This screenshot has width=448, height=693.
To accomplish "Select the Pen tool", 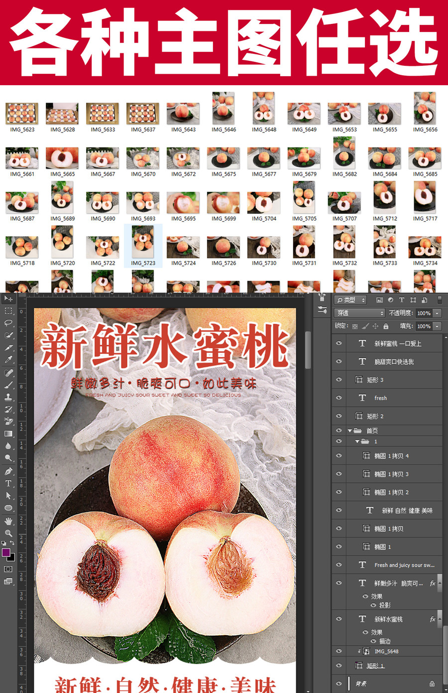I will [8, 471].
